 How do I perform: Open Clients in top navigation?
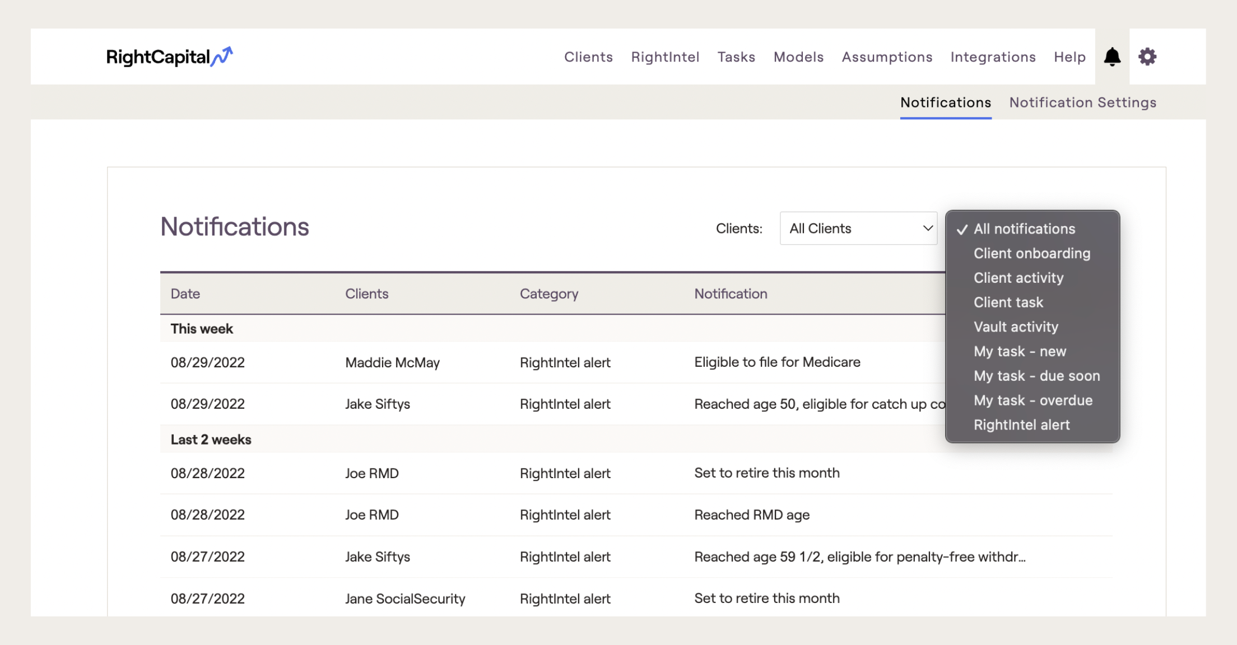point(588,57)
